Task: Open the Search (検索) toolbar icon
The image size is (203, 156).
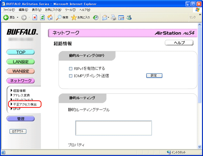Action: pyautogui.click(x=59, y=17)
